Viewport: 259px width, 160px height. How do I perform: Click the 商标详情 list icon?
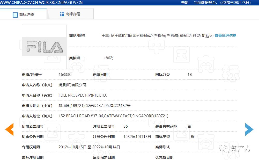pyautogui.click(x=15, y=15)
